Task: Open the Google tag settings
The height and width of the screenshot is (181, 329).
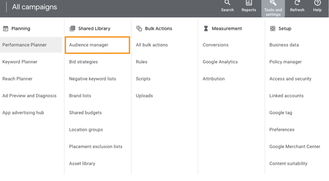Action: point(280,113)
